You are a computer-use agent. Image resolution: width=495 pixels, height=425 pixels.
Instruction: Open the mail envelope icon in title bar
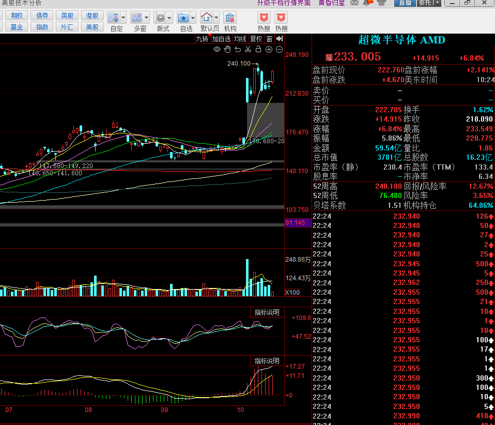coord(354,3)
